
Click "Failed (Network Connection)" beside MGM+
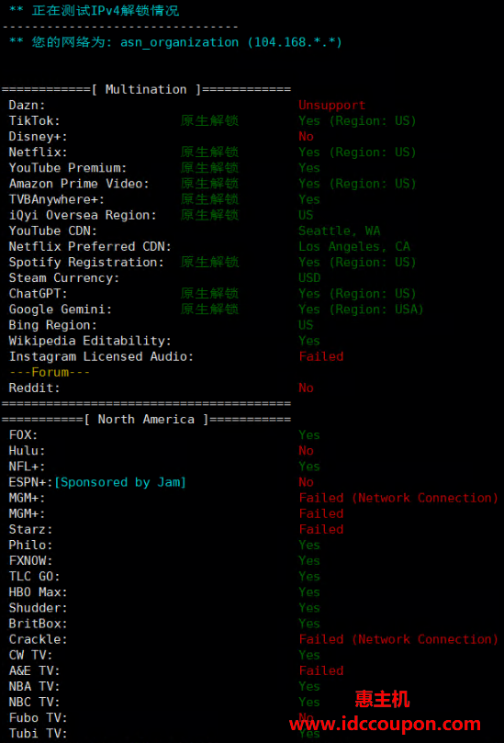398,498
